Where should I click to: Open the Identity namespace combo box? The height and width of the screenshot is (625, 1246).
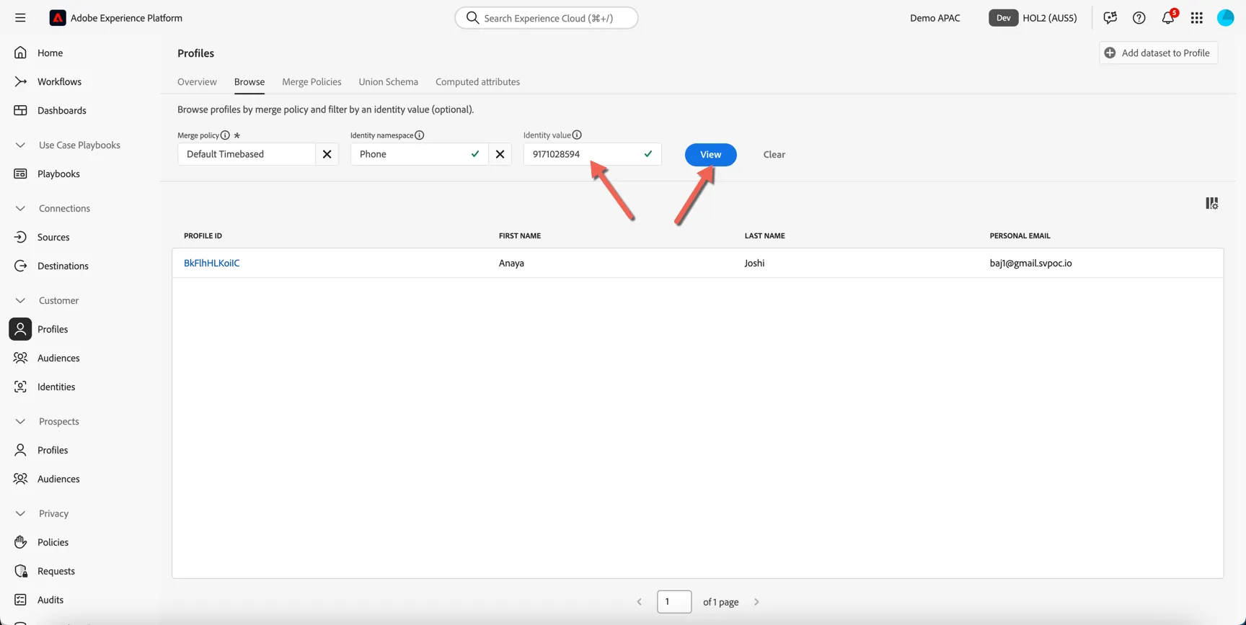[x=420, y=154]
